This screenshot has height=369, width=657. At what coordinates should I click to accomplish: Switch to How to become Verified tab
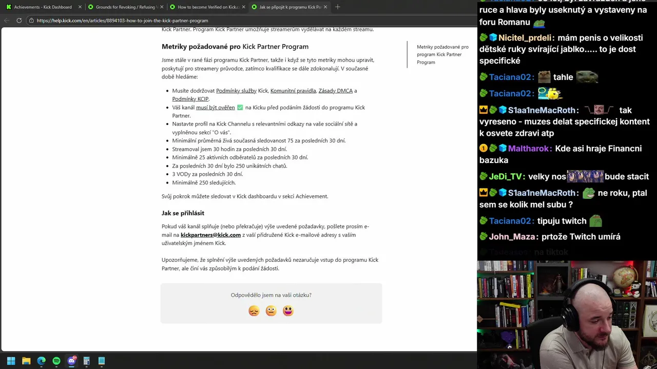point(207,7)
